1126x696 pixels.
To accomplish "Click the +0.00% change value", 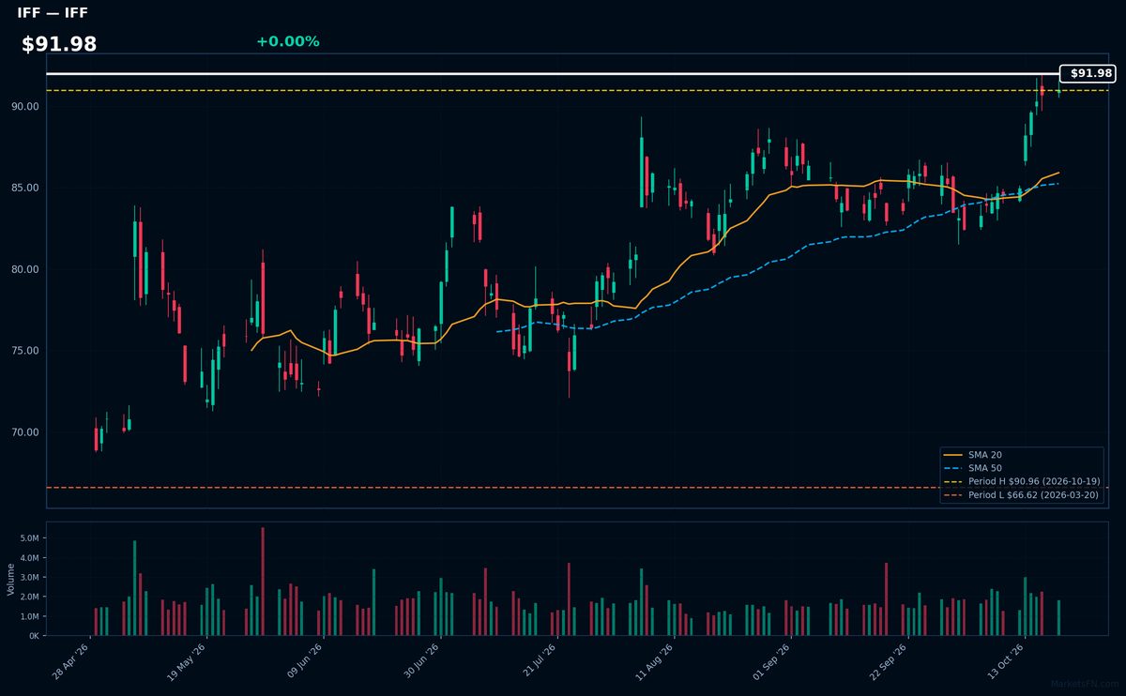I will [x=287, y=41].
